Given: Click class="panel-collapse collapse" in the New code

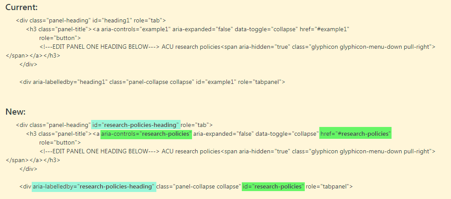Looking at the screenshot, I should pos(198,187).
